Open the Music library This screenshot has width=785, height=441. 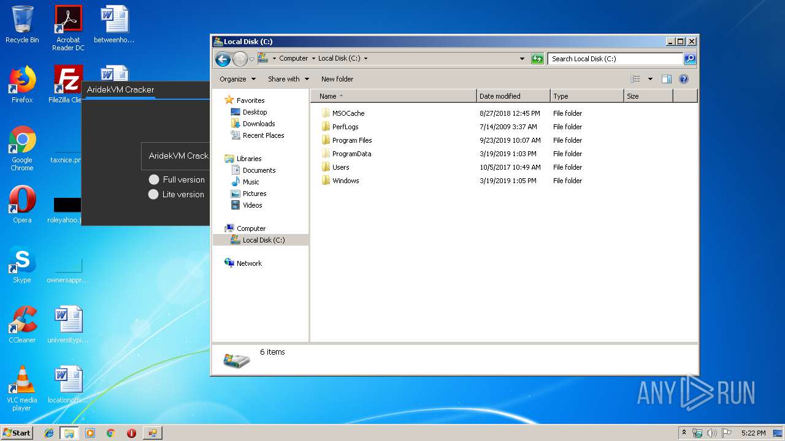coord(251,182)
